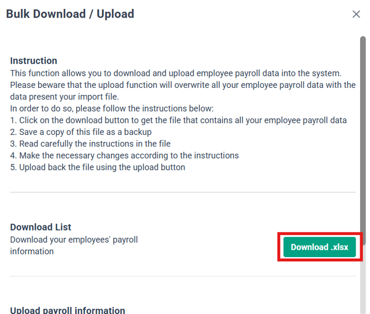Click the 'Instruction' heading
Viewport: 370px width, 314px height.
coord(34,61)
